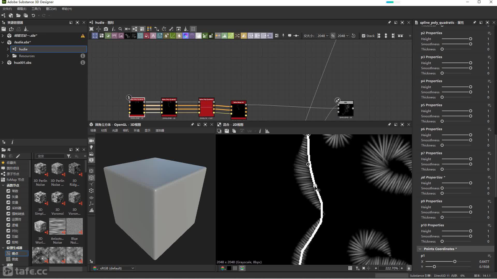497x279 pixels.
Task: Collapse the Points Coordinates section
Action: click(420, 249)
